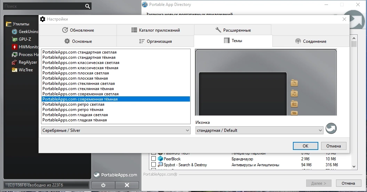Select theme стандартная тёмная
The height and width of the screenshot is (192, 367).
coord(115,57)
